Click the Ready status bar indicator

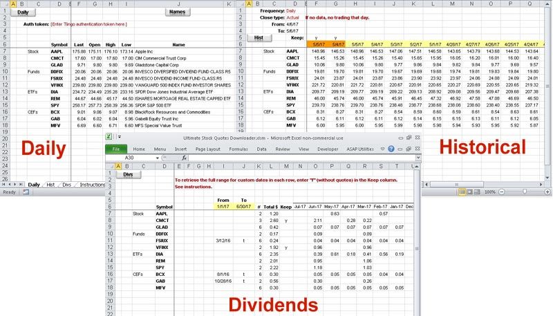(x=10, y=192)
